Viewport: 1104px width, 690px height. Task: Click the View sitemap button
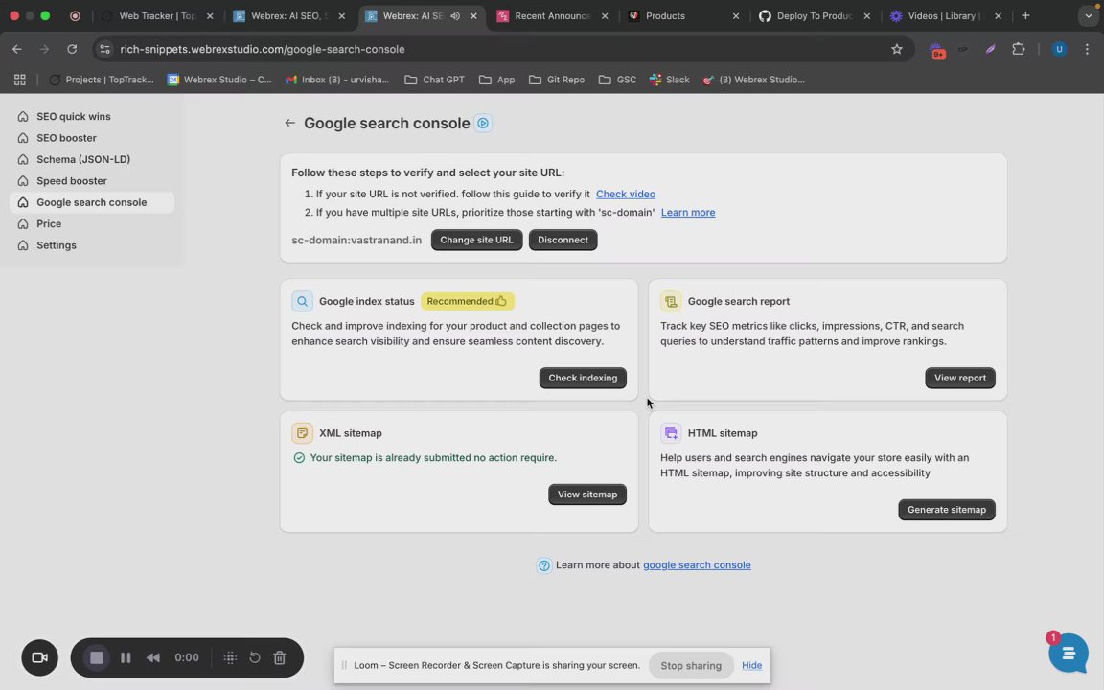tap(587, 494)
